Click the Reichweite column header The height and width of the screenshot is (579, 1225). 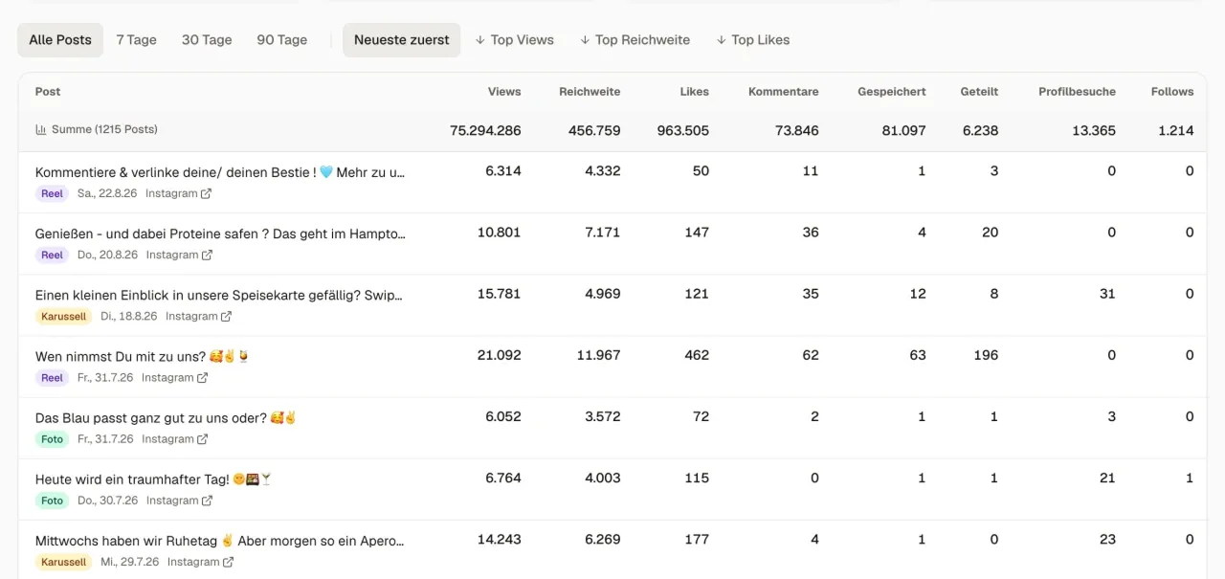click(x=590, y=92)
